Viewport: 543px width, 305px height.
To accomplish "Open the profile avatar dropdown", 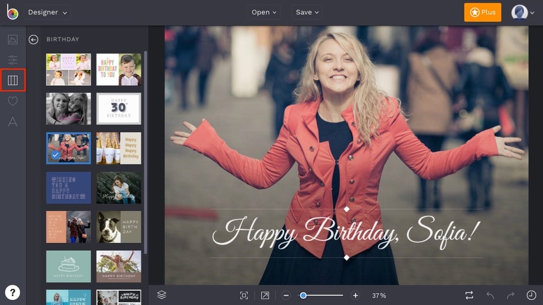I will coord(523,13).
